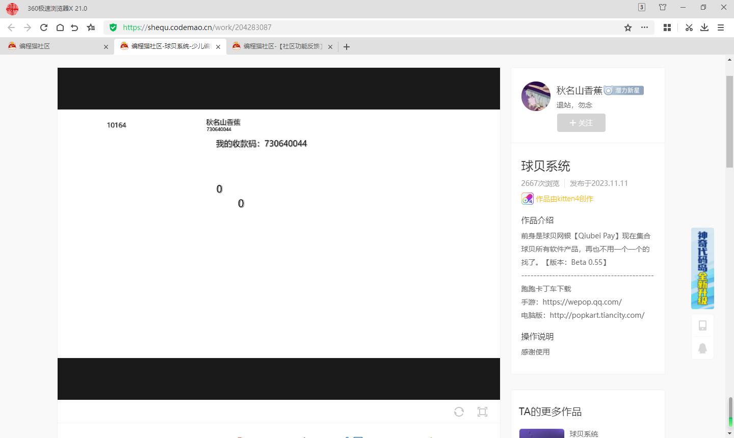Click the scissors screenshot tool

689,28
